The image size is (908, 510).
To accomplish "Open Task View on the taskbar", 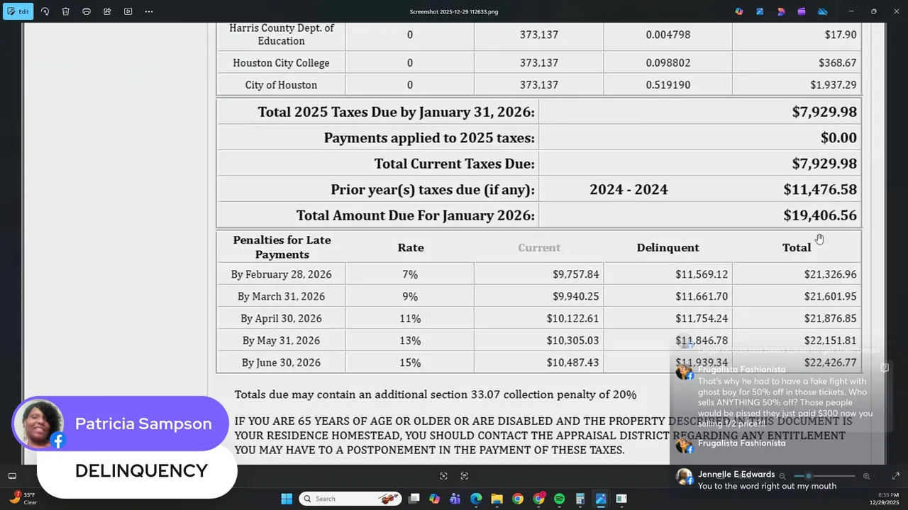I will (414, 499).
